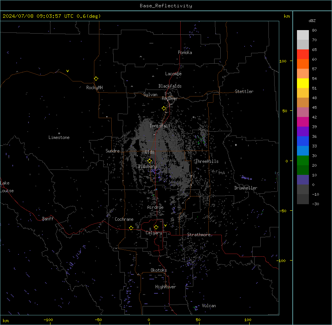
Task: Click the Didsbury town label
Action: click(147, 166)
